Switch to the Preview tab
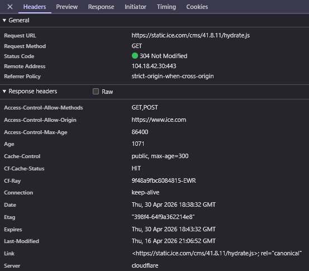The width and height of the screenshot is (309, 271). click(67, 7)
